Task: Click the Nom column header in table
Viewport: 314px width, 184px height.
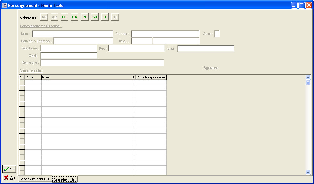Action: [87, 77]
